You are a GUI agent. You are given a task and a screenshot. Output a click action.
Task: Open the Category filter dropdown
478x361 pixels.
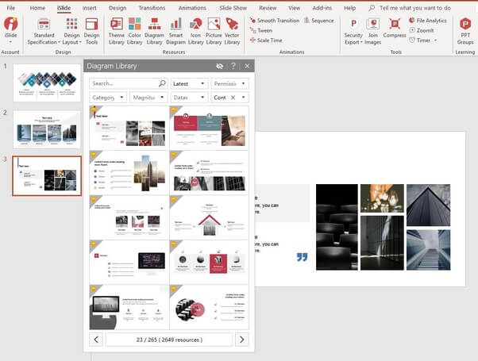108,98
